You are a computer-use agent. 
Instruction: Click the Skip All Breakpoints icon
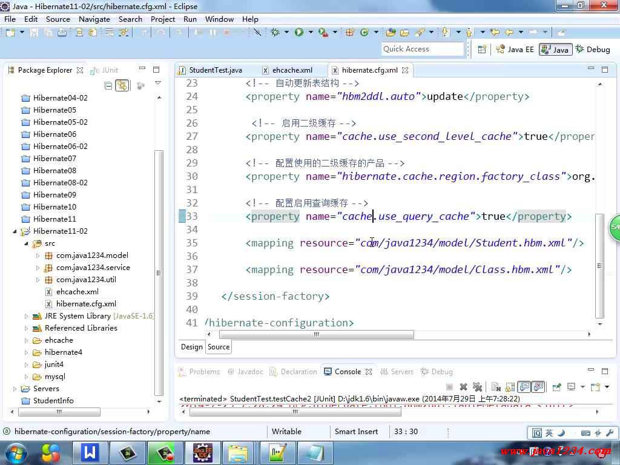tap(257, 33)
